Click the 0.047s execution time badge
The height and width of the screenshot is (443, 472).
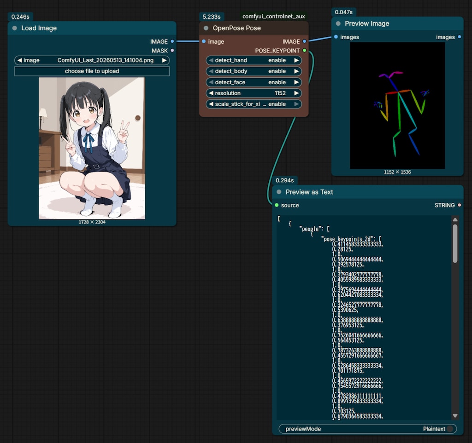[343, 12]
